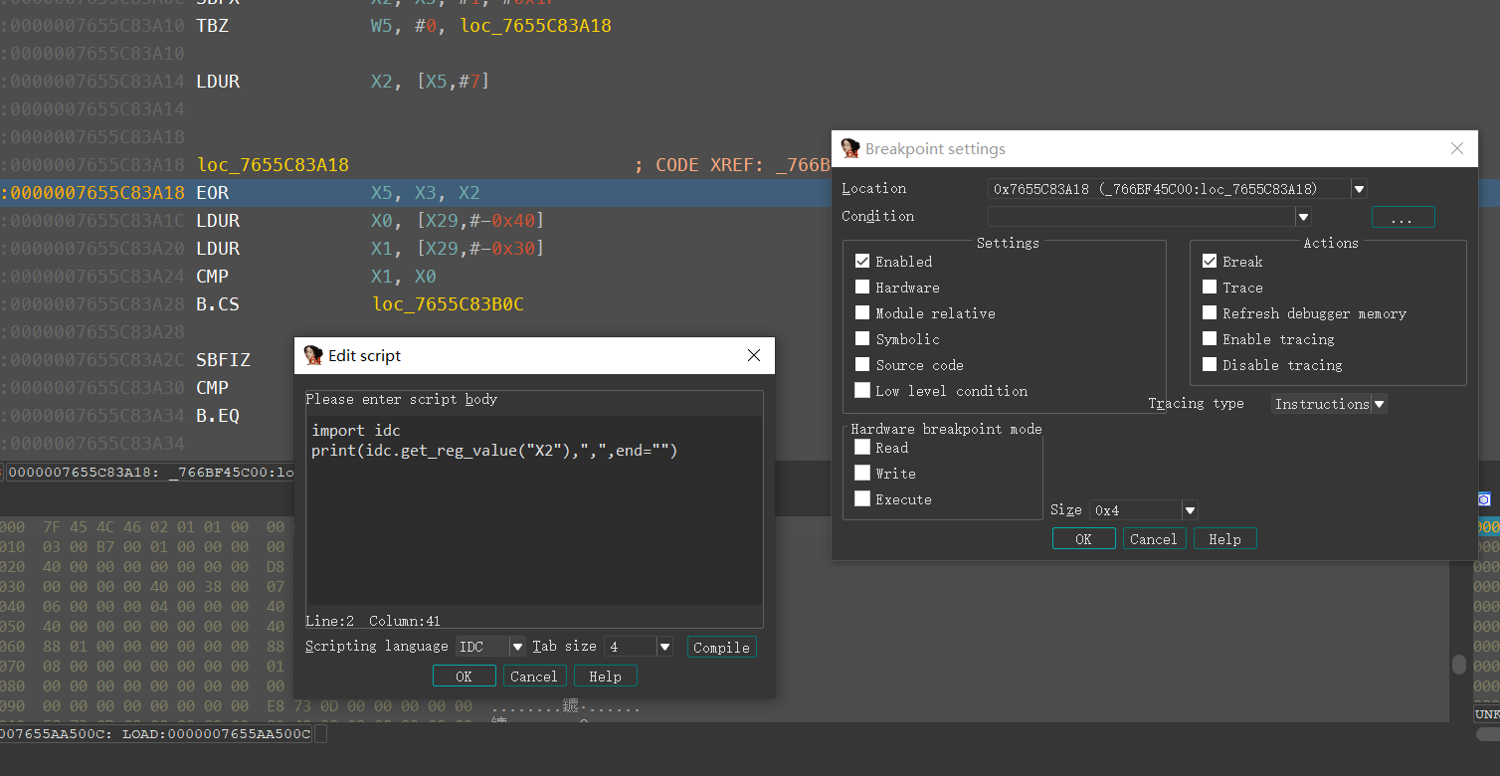Open the Size dropdown showing 0x4

coord(1190,508)
